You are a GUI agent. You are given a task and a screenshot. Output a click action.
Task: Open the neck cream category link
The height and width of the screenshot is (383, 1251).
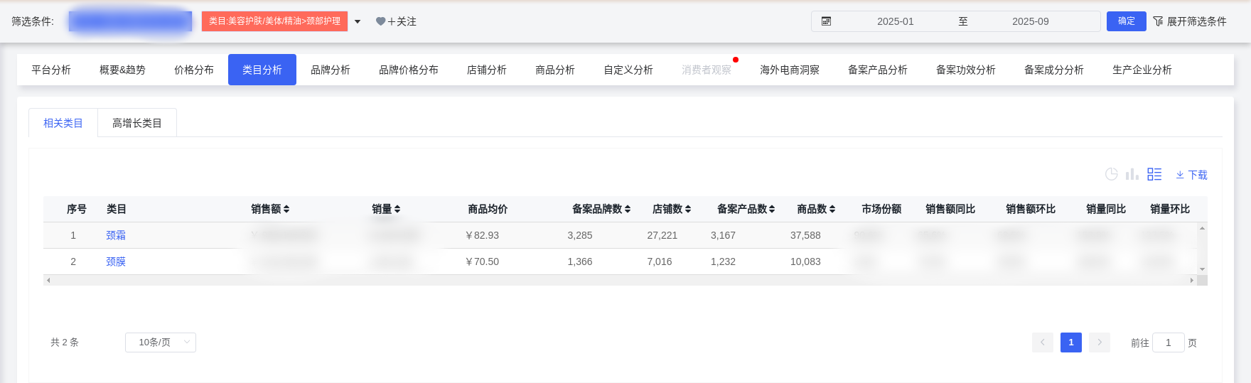click(x=116, y=235)
